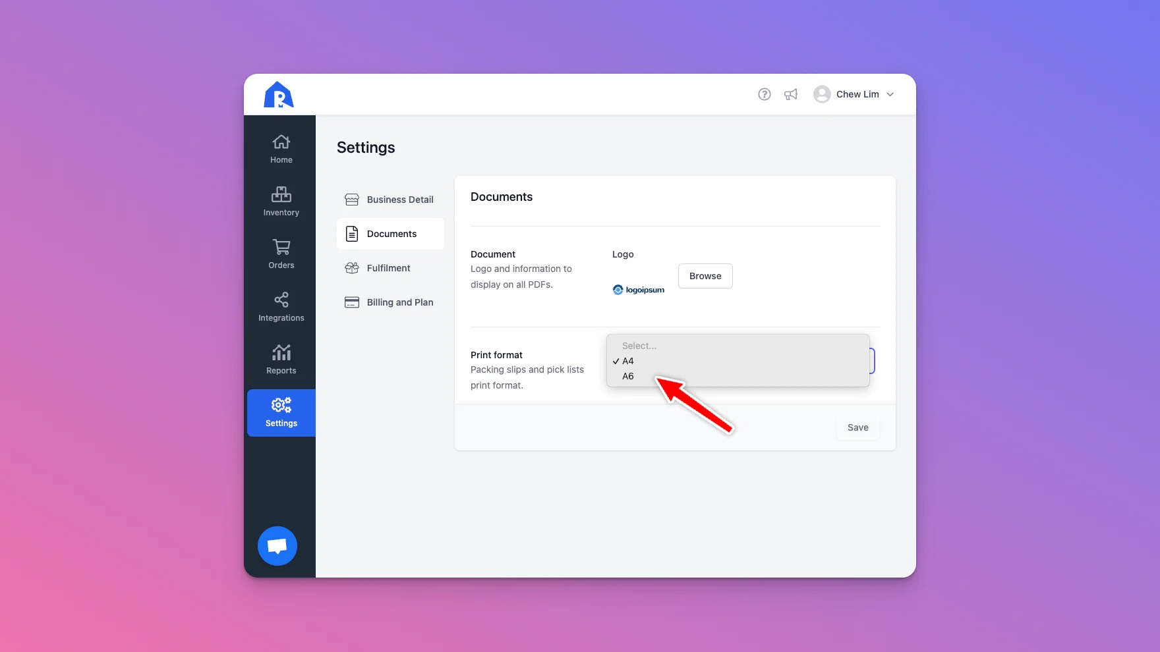Open Integrations from the sidebar

(281, 307)
